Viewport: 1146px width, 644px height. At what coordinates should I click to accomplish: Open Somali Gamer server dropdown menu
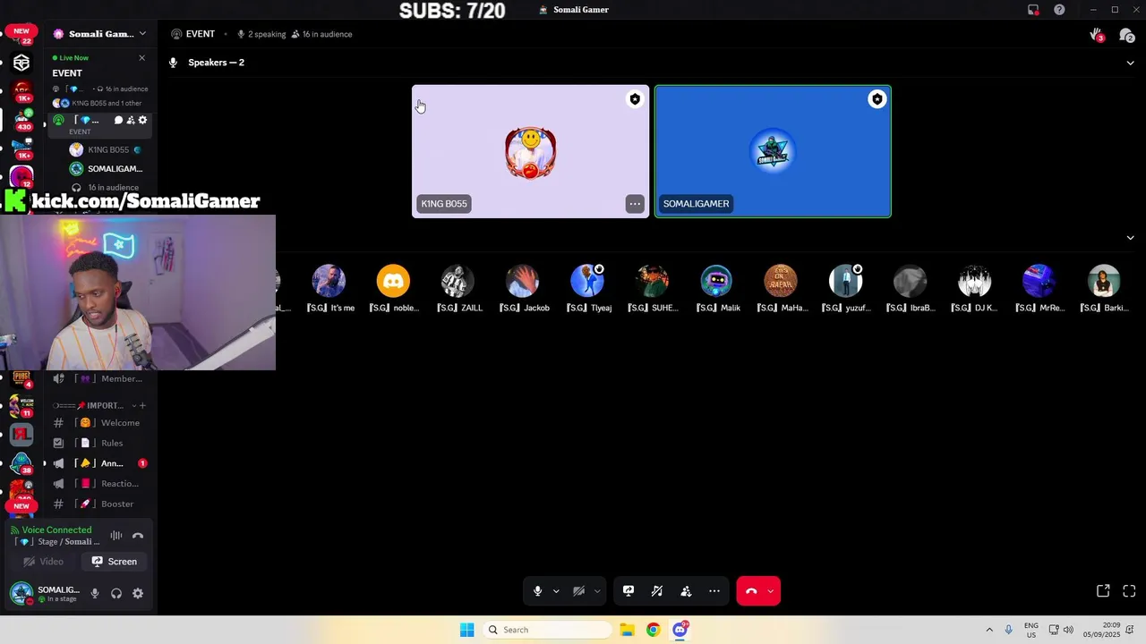tap(141, 34)
